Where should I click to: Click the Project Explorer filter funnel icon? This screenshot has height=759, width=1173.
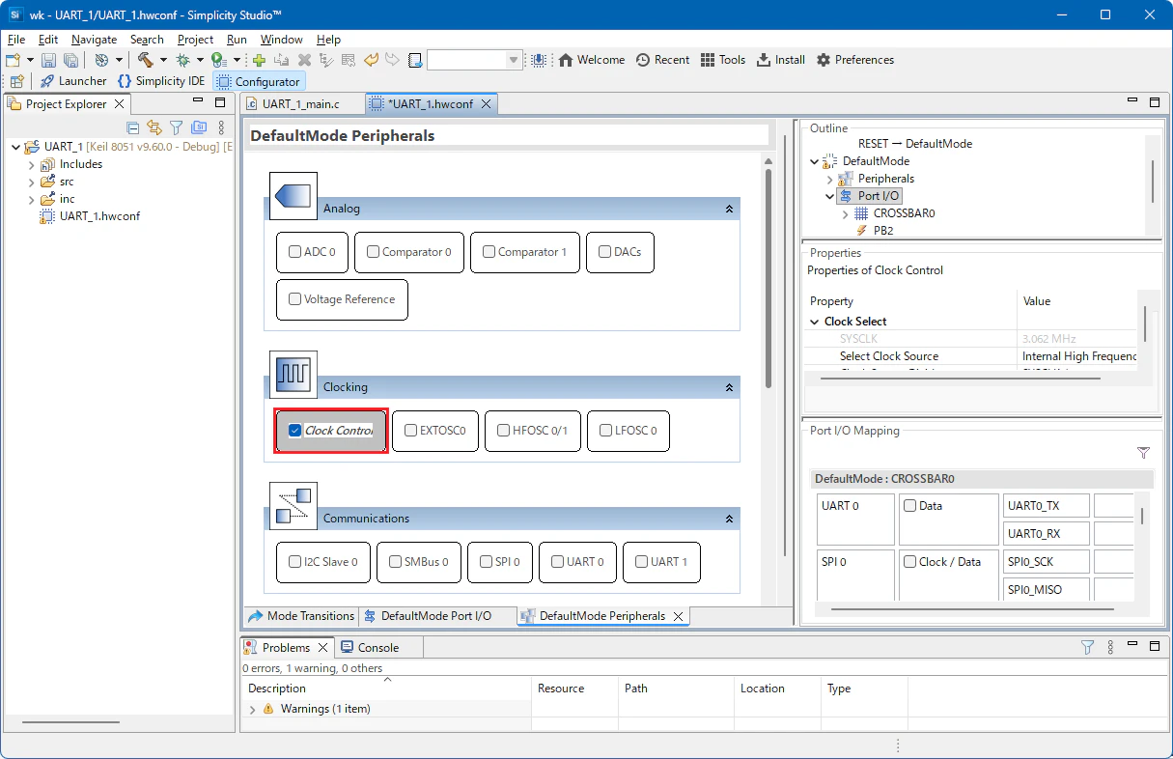coord(177,127)
